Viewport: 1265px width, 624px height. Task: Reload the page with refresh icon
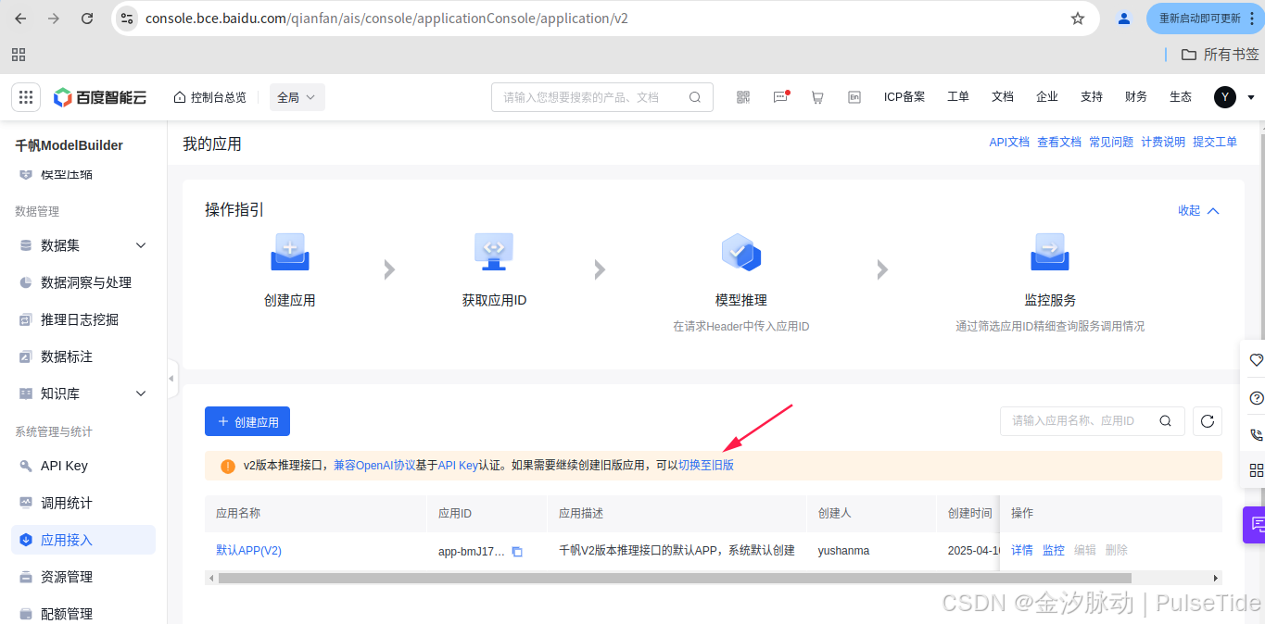(x=87, y=19)
